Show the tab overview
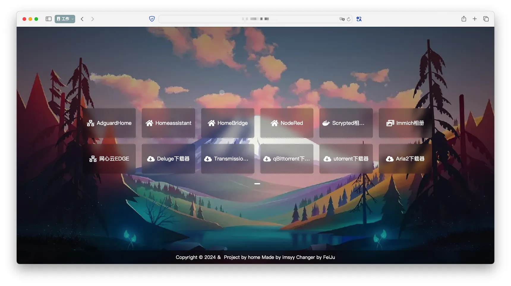 [x=486, y=19]
